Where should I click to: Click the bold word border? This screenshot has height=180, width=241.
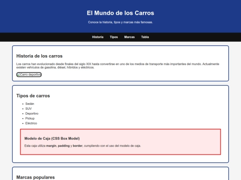[x=78, y=146]
